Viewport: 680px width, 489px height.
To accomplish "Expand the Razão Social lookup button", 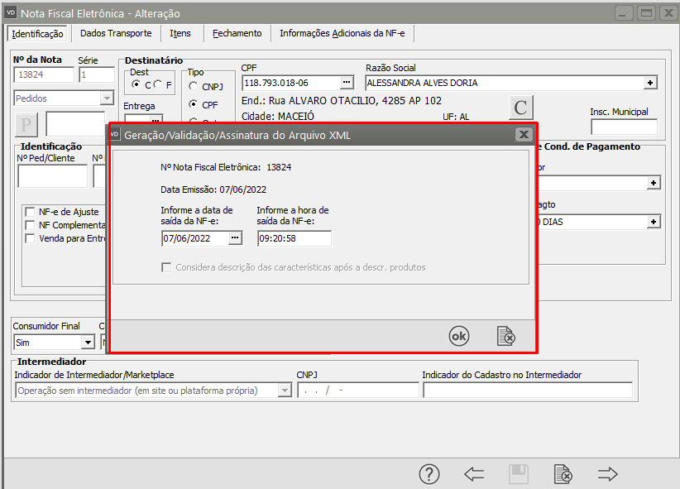I will (650, 83).
